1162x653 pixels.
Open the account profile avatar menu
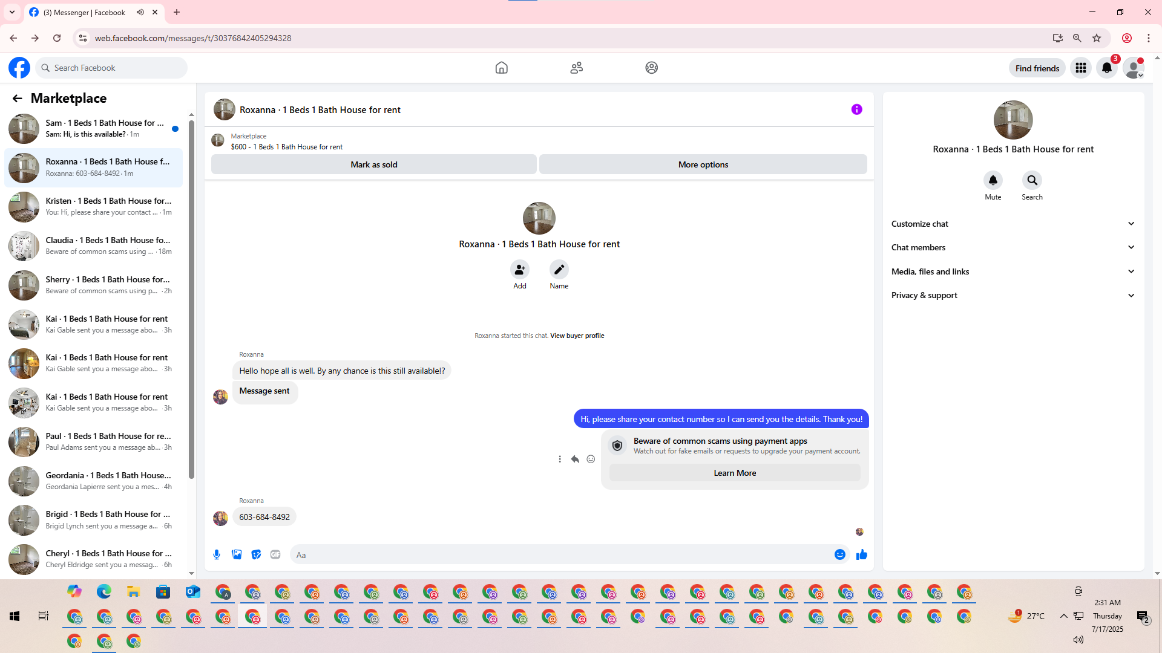pyautogui.click(x=1133, y=68)
